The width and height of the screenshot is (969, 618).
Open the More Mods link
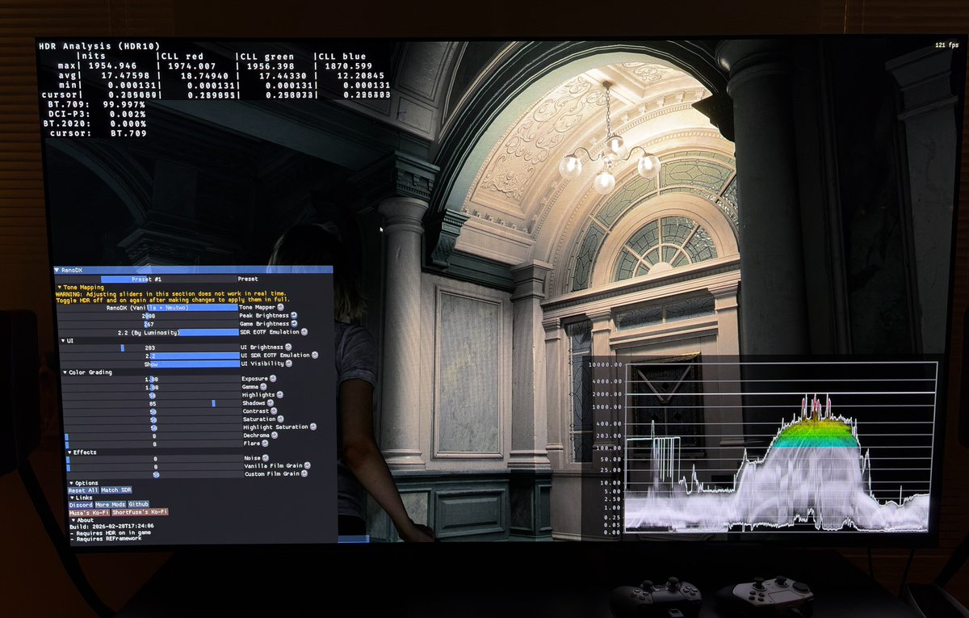111,504
